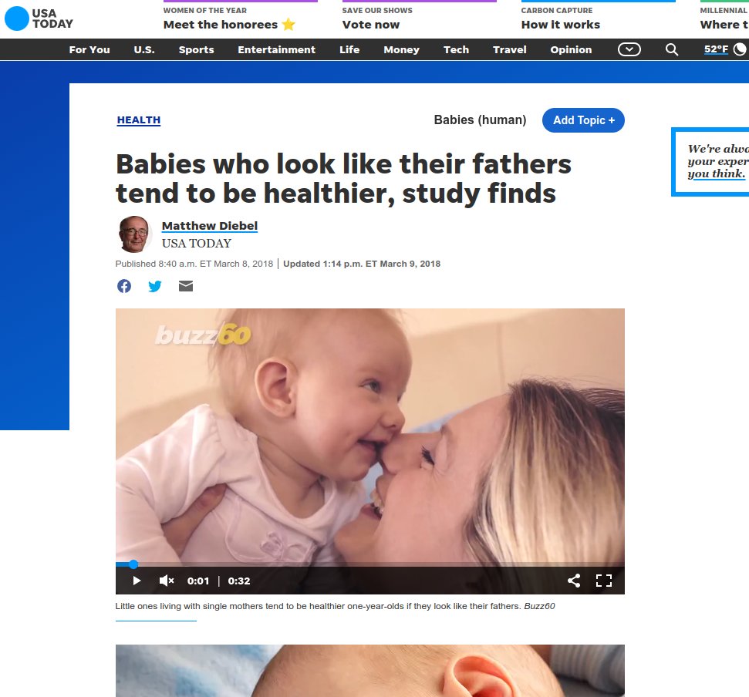The image size is (749, 697).
Task: Open the 52°F weather widget
Action: pyautogui.click(x=724, y=49)
